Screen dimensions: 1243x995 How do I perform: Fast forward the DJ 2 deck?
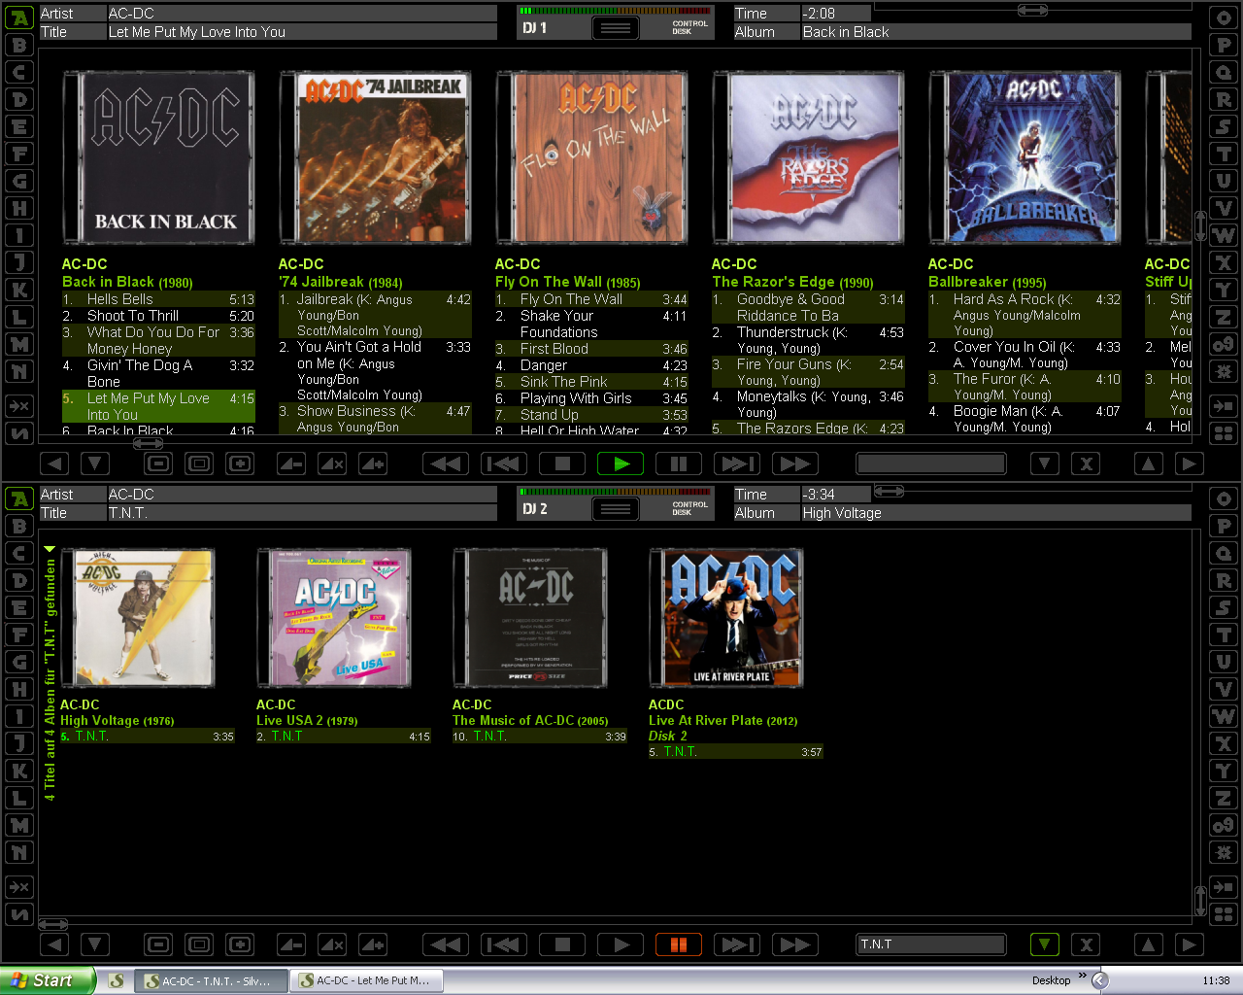pos(794,944)
